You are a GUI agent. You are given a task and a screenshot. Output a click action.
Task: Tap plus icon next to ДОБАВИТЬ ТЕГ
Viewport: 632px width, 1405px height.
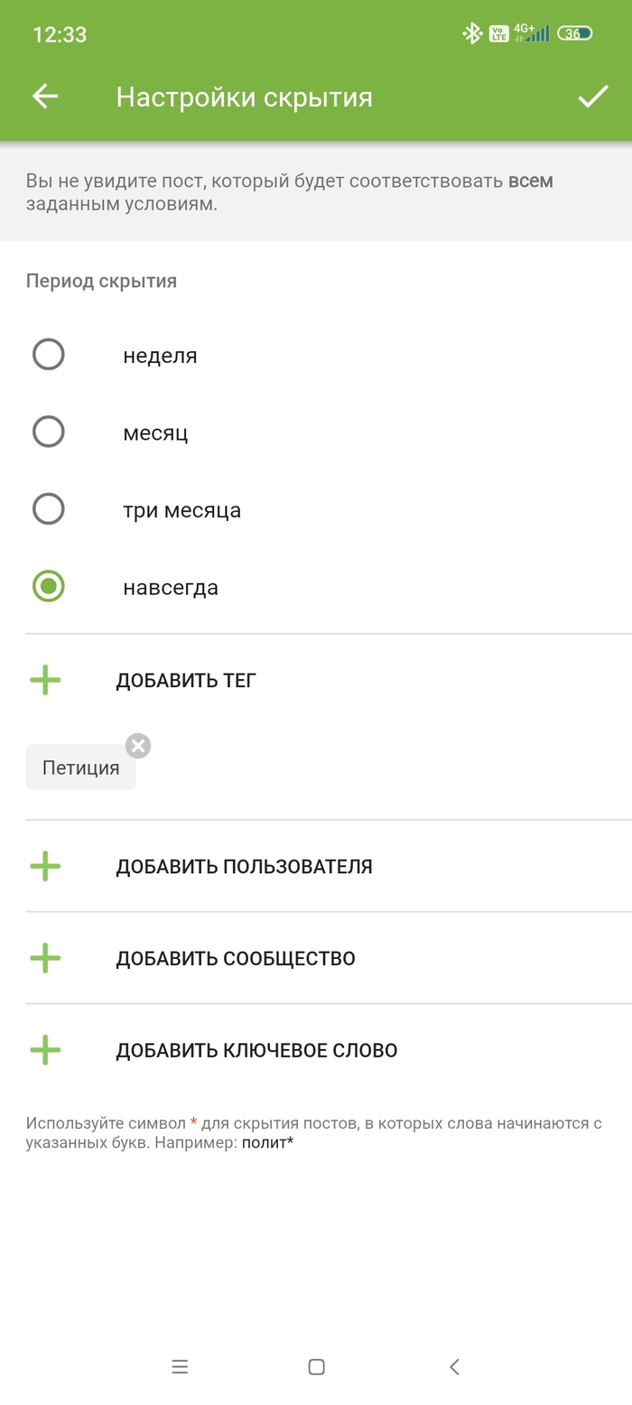(x=45, y=680)
